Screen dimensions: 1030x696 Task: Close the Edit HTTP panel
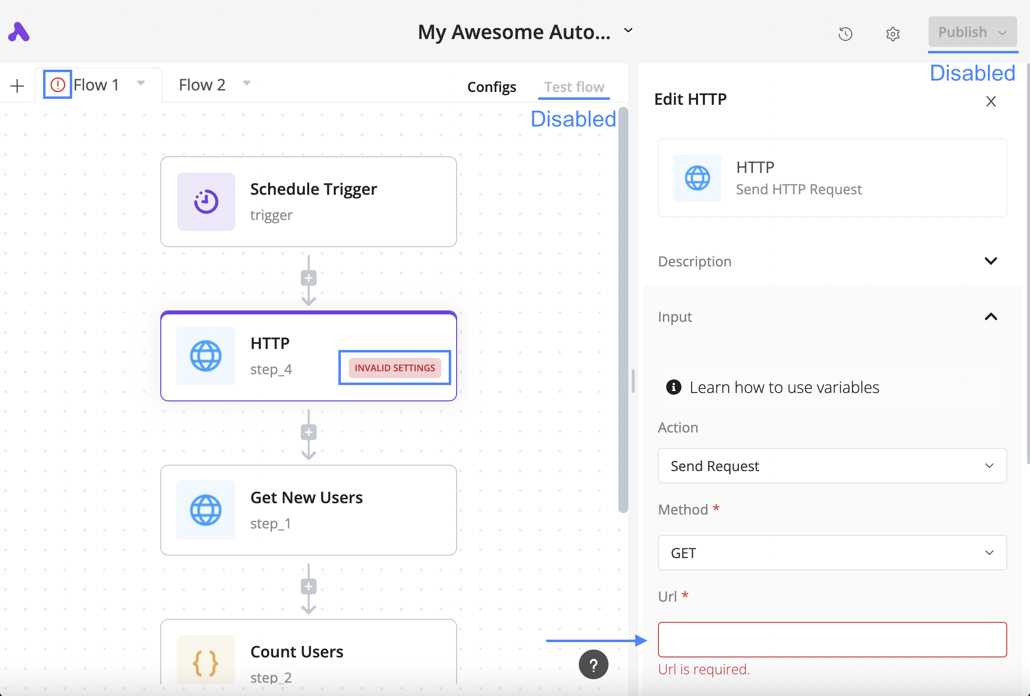(990, 101)
